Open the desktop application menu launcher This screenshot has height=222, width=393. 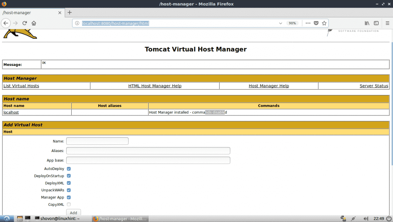point(7,219)
